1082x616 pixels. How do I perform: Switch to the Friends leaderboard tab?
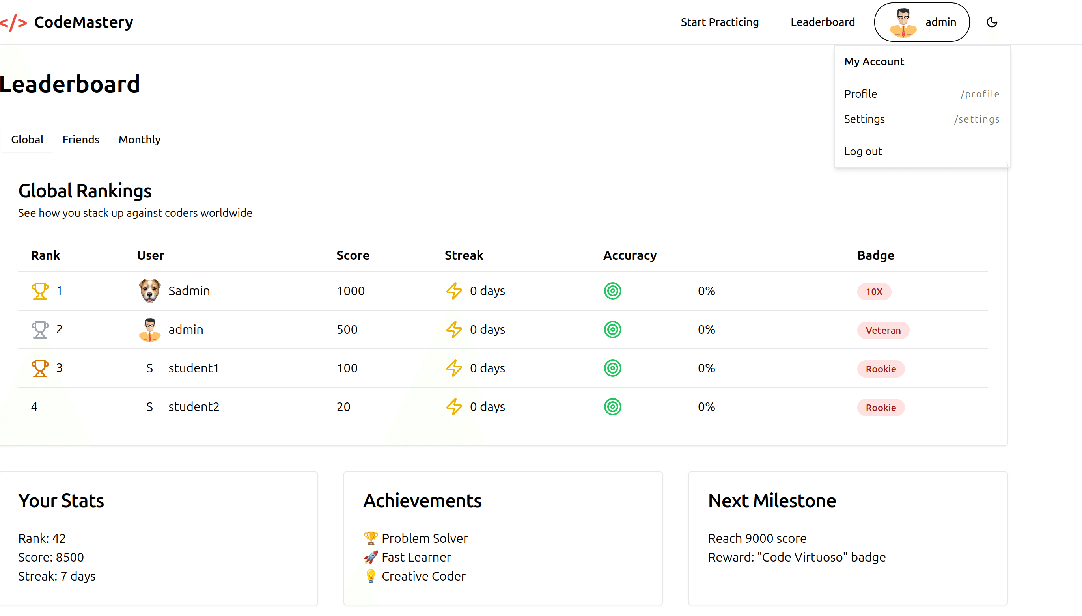tap(81, 140)
